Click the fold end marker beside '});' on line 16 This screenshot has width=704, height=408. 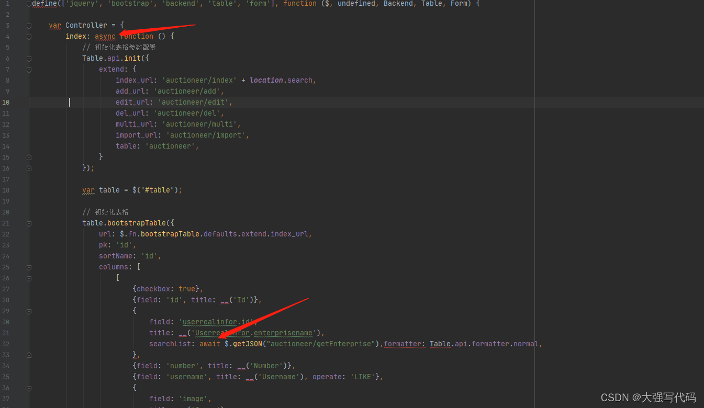coord(29,168)
